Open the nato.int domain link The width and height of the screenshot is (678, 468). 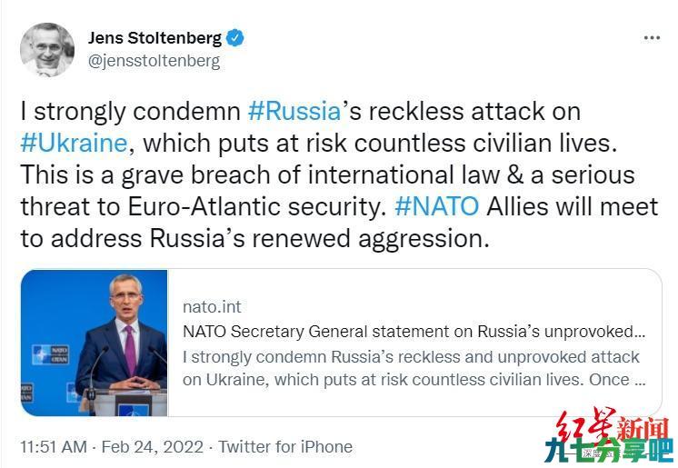pos(212,306)
